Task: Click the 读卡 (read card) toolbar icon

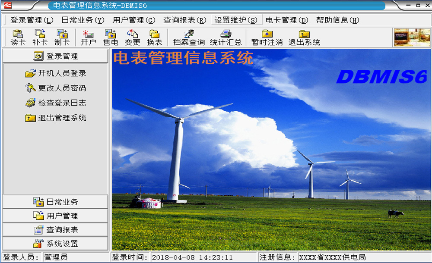Action: (18, 37)
